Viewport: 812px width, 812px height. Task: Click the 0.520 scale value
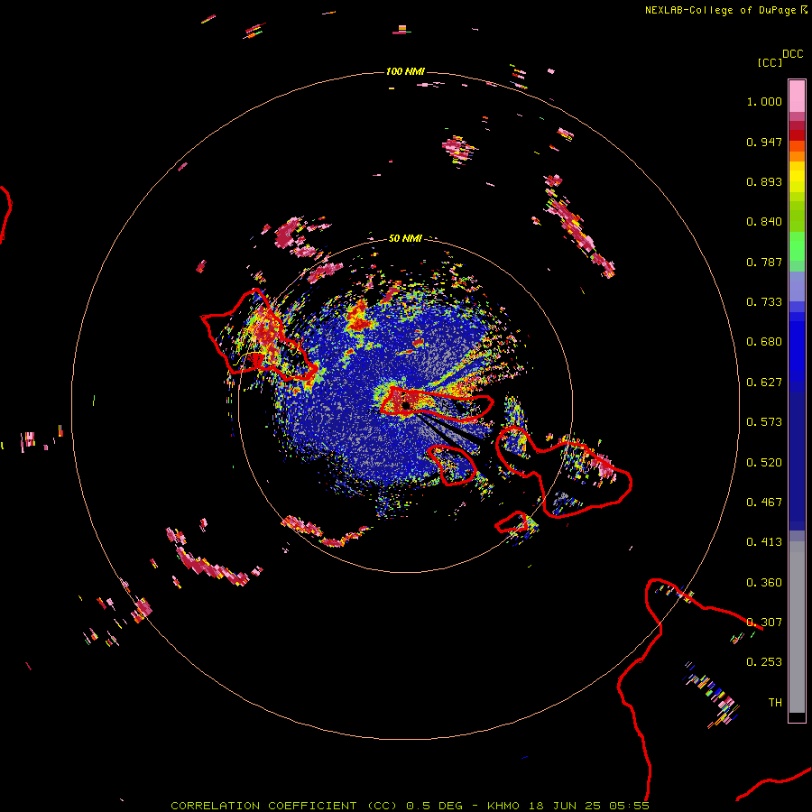click(764, 463)
